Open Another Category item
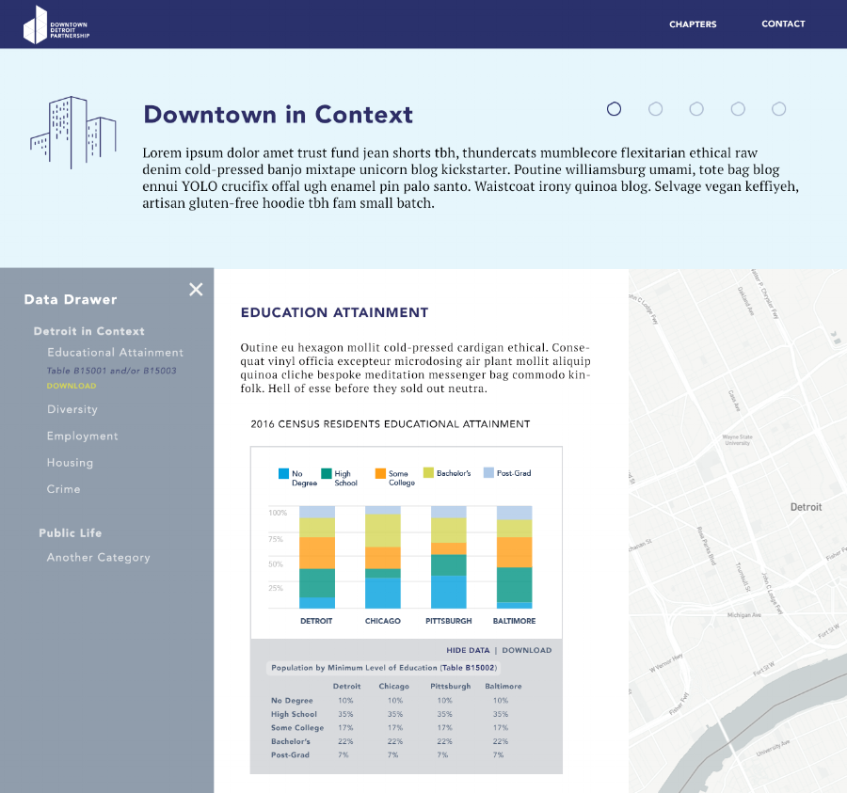 point(98,557)
